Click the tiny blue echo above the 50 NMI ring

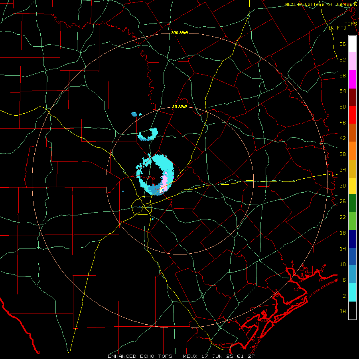(x=134, y=114)
